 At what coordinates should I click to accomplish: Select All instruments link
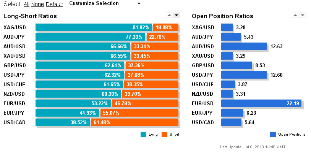pyautogui.click(x=26, y=4)
